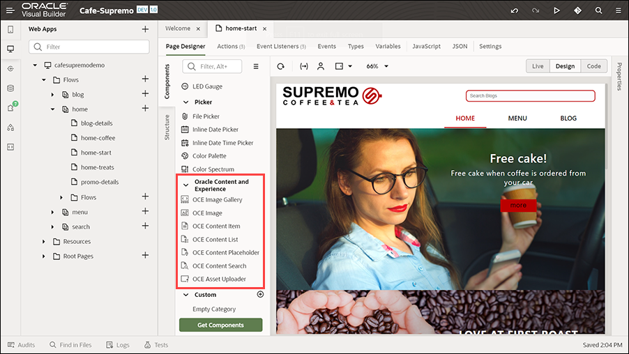
Task: Click plus icon beside home flow
Action: coord(145,108)
